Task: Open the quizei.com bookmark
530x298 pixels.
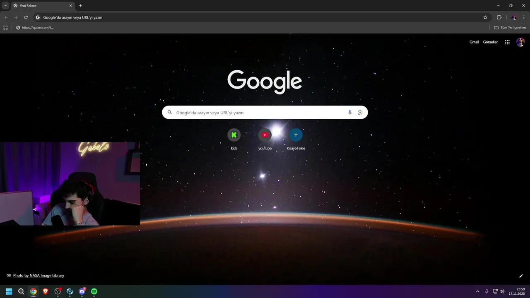Action: (x=35, y=28)
